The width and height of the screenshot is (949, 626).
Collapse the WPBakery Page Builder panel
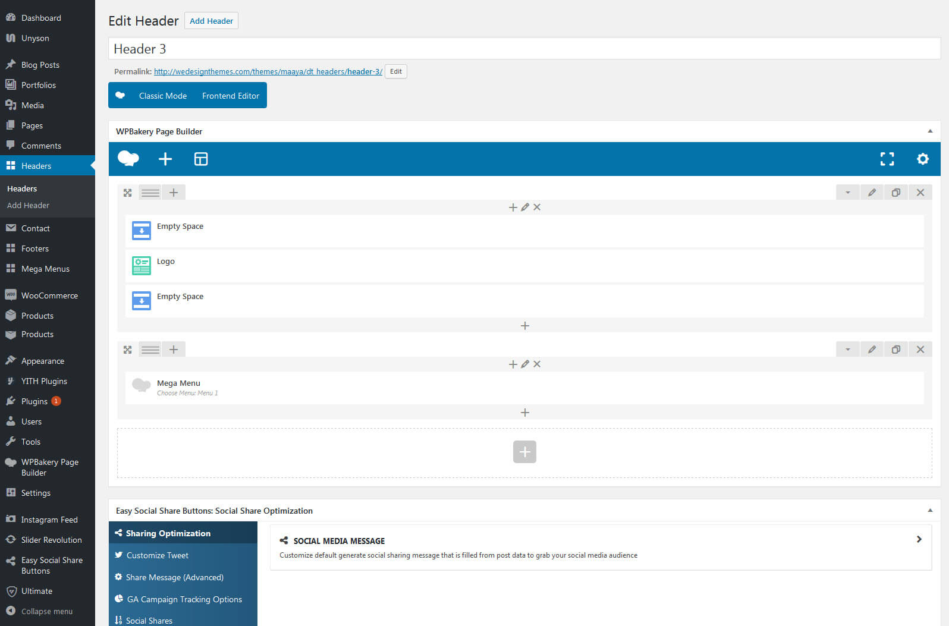930,131
